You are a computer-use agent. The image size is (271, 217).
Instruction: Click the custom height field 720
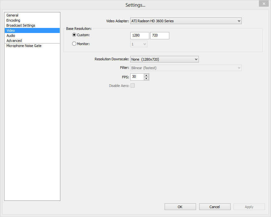[x=160, y=36]
